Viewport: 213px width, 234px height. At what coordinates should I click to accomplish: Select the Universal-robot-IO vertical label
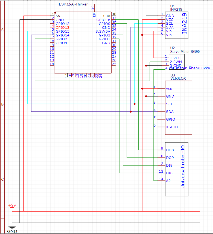pyautogui.click(x=183, y=167)
